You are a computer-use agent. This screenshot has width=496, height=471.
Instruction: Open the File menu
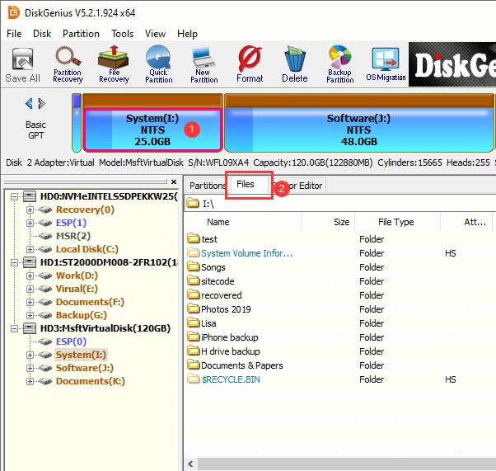click(14, 34)
